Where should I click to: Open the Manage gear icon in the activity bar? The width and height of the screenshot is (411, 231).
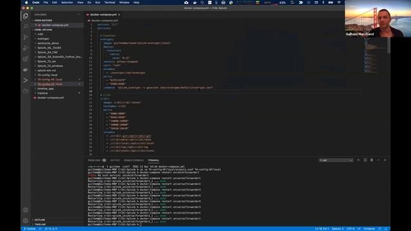(x=26, y=221)
